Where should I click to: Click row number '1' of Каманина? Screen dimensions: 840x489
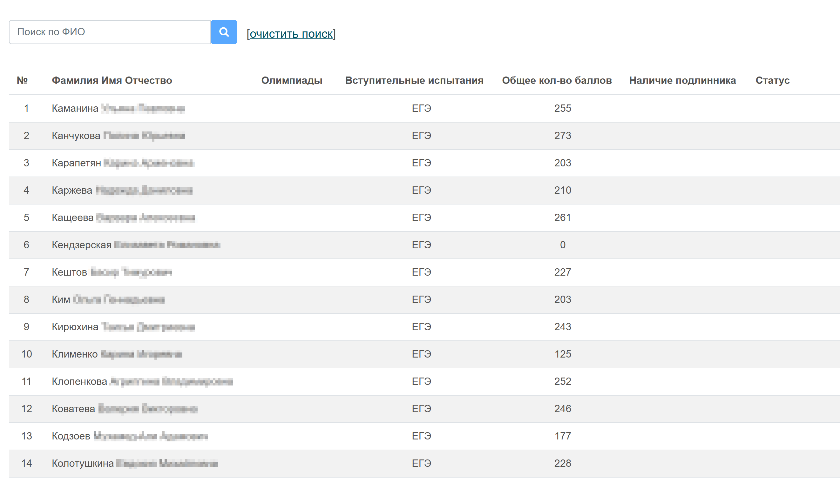pos(26,108)
